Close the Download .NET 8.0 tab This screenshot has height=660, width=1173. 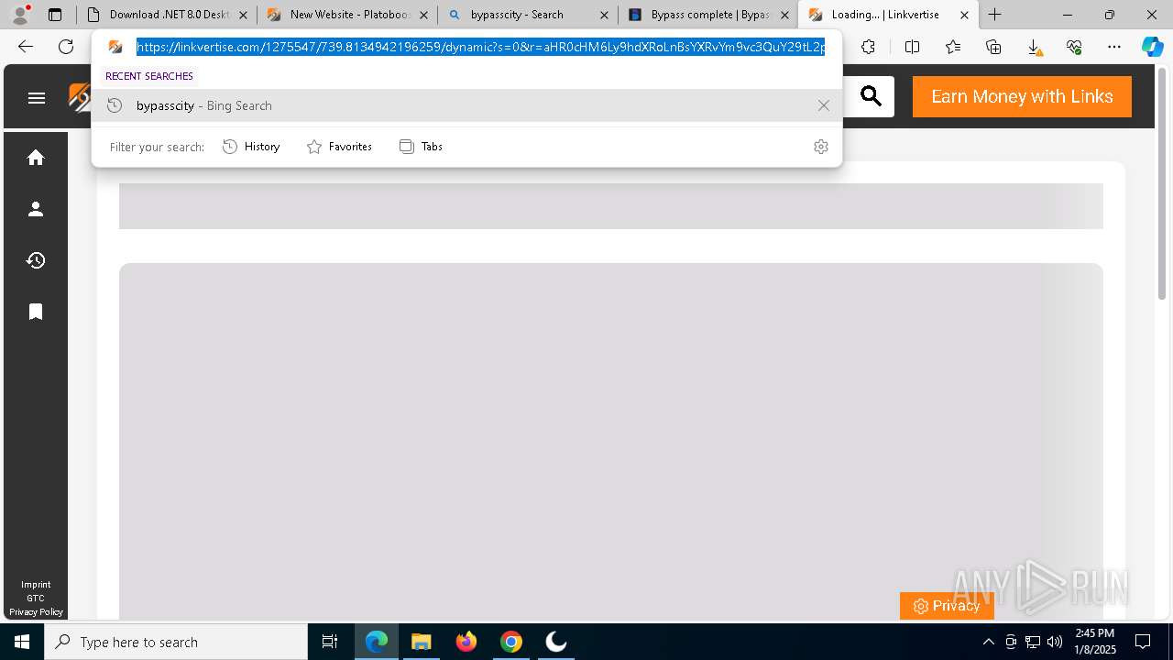(243, 15)
